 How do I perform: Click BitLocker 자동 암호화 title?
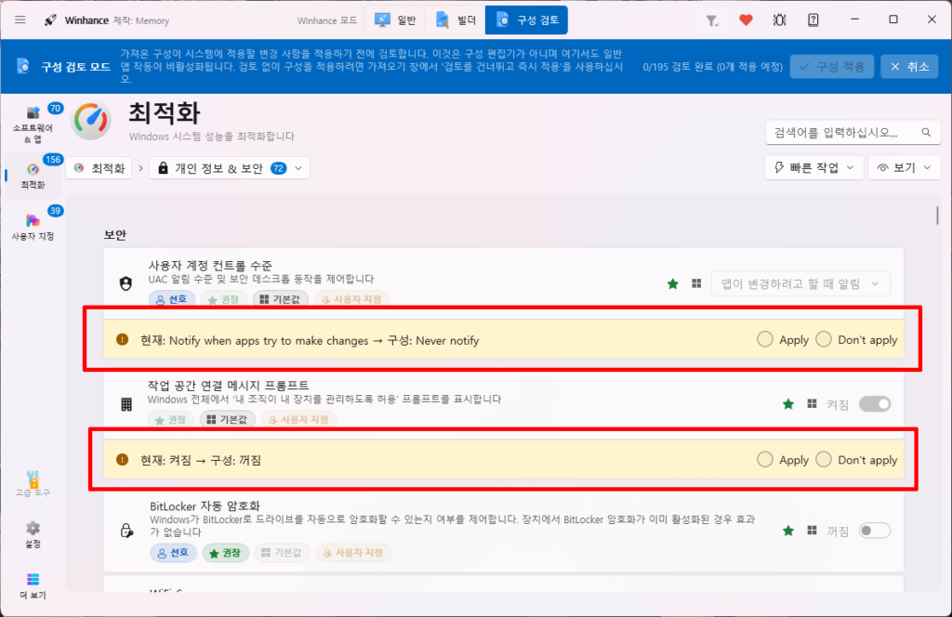205,506
